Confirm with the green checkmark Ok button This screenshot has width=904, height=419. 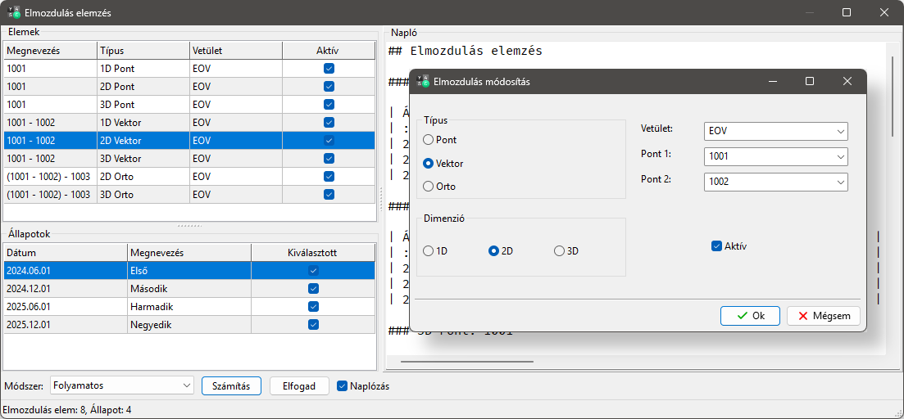click(x=750, y=315)
